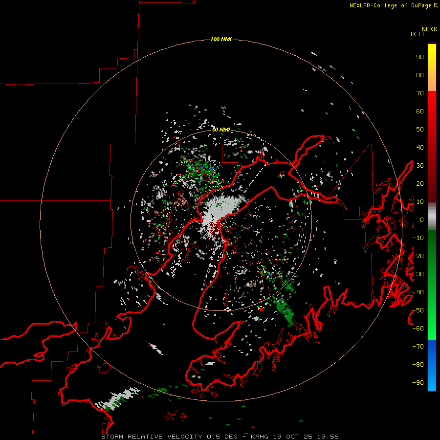The image size is (440, 440).
Task: Click the 50 NMI range ring label
Action: 221,130
